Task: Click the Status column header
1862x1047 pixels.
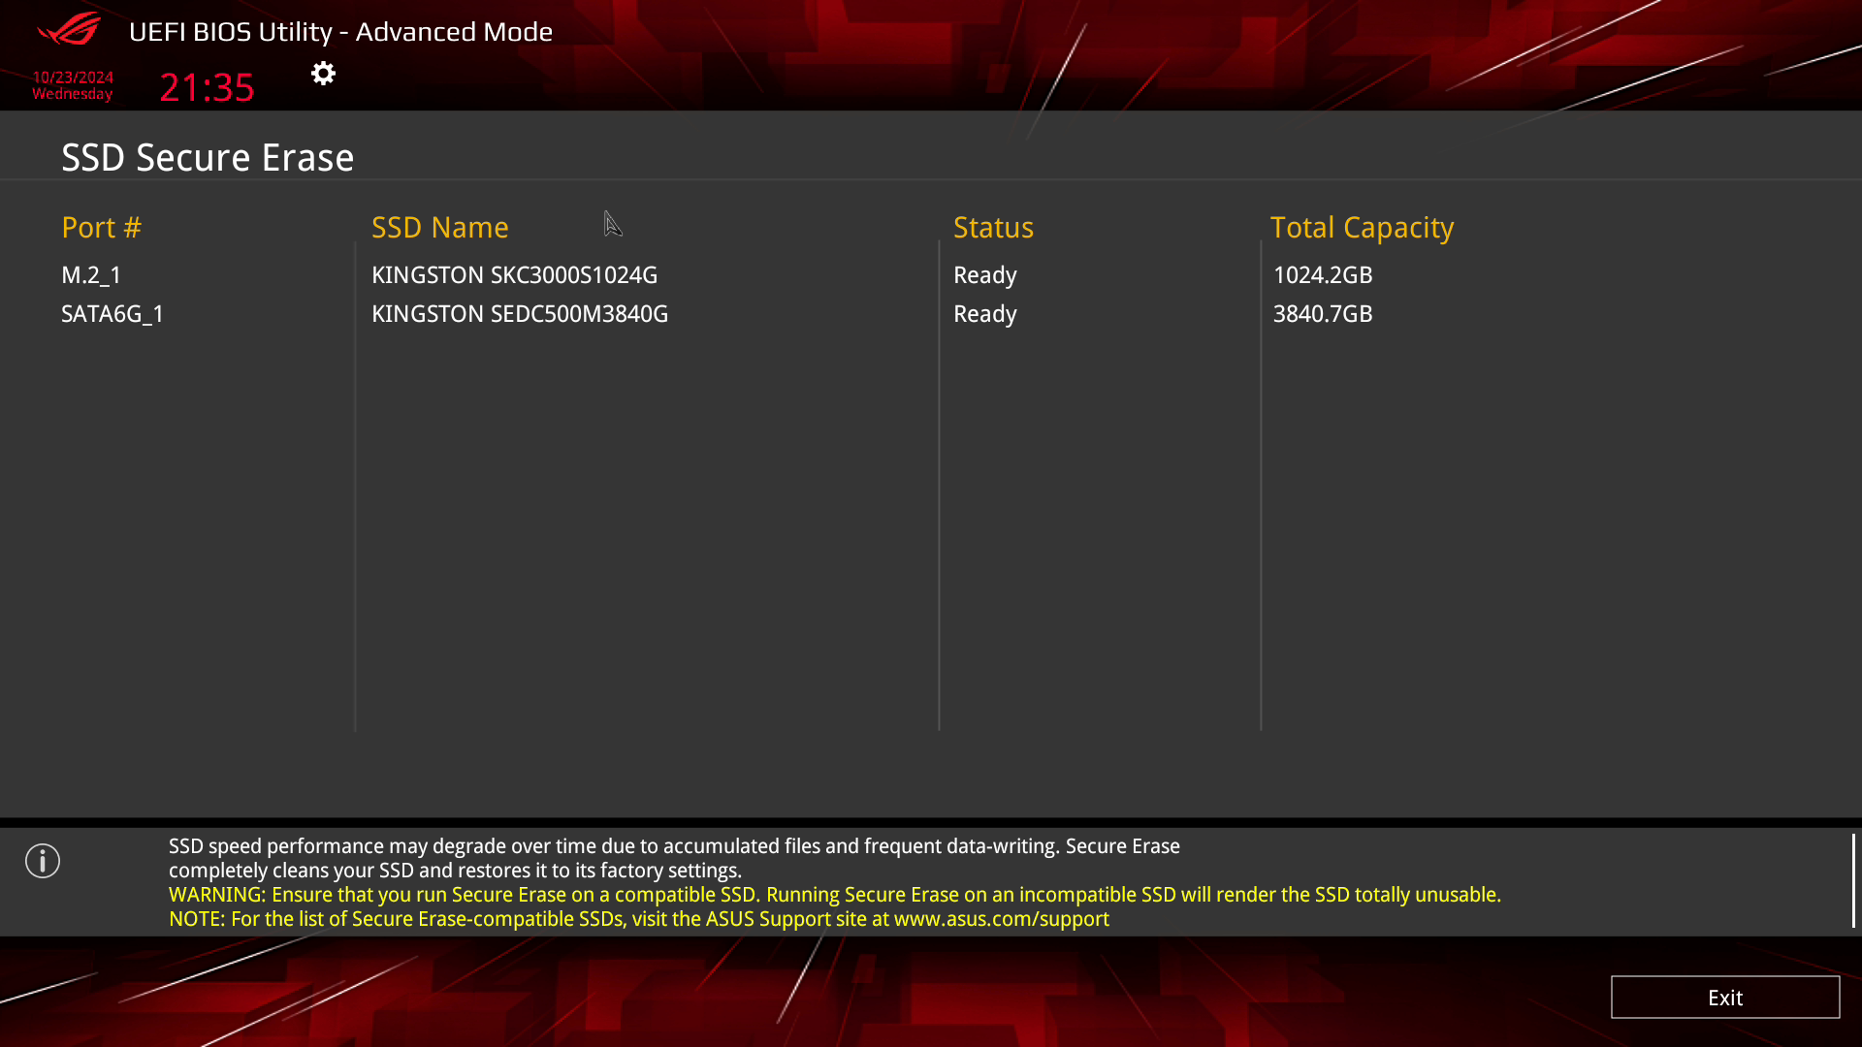Action: pos(993,227)
